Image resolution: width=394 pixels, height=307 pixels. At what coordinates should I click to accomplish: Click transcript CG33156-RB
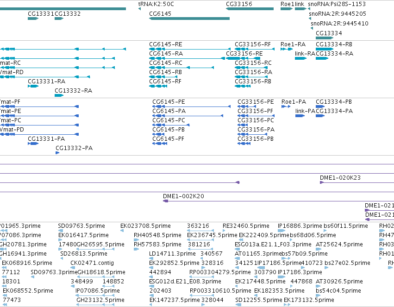pyautogui.click(x=253, y=81)
